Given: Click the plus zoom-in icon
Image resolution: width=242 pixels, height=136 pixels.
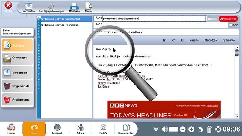Looking at the screenshot, I should pos(191,129).
